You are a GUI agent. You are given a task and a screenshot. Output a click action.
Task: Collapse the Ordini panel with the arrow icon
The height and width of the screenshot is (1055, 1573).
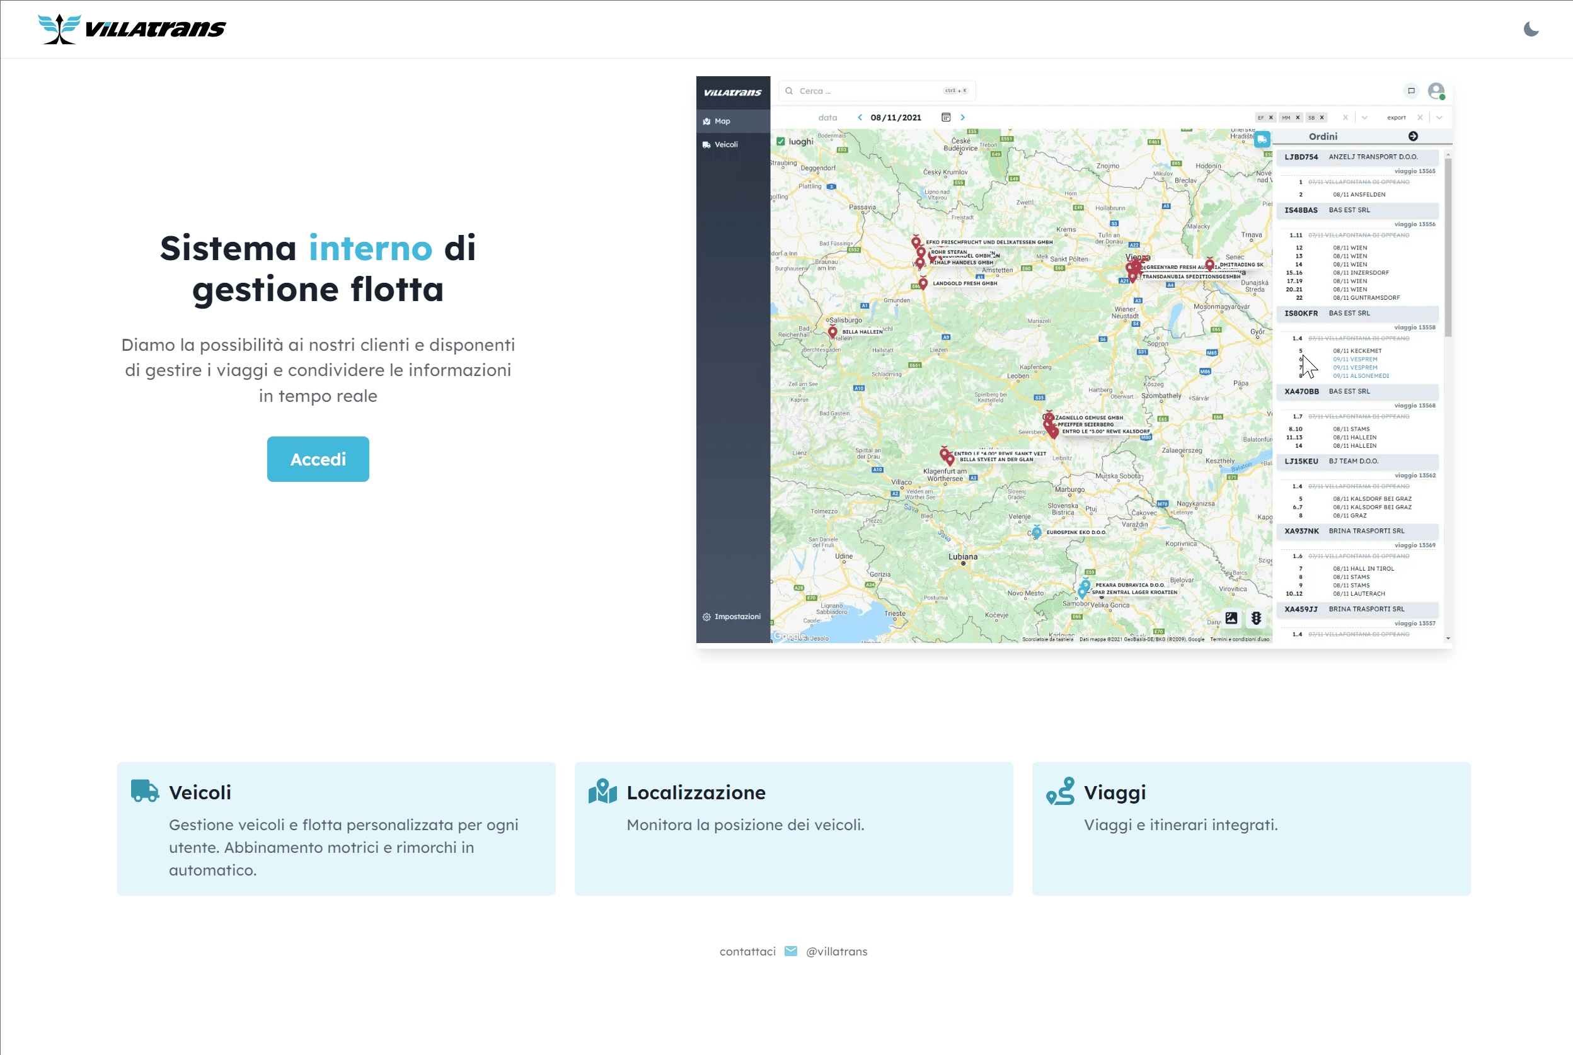pos(1413,137)
